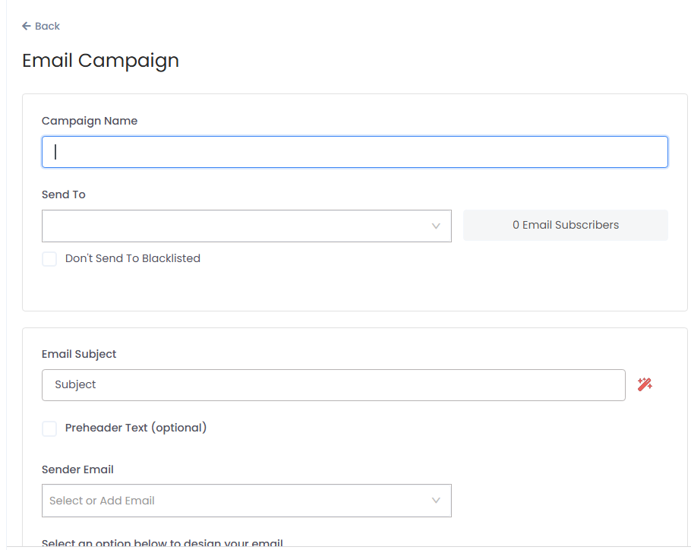The image size is (691, 550).
Task: View the 0 Email Subscribers counter
Action: point(565,225)
